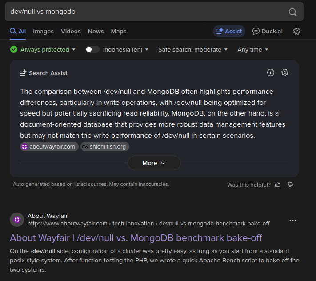Switch to the Images tab
The image size is (316, 281).
point(43,32)
